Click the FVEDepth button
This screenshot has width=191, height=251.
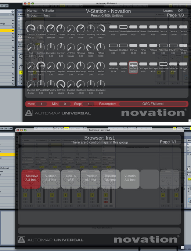pos(153,64)
